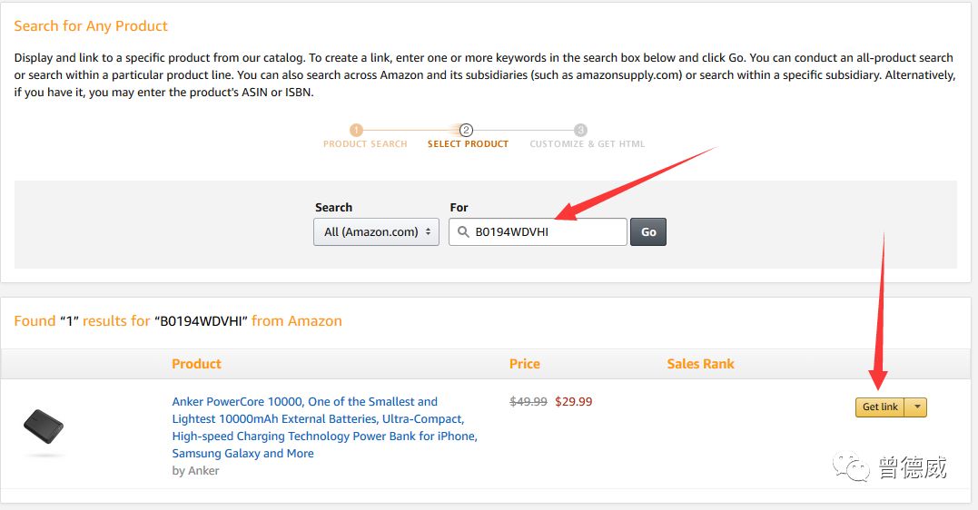Select the SELECT PRODUCT step label
Screen dimensions: 978x510
(468, 144)
